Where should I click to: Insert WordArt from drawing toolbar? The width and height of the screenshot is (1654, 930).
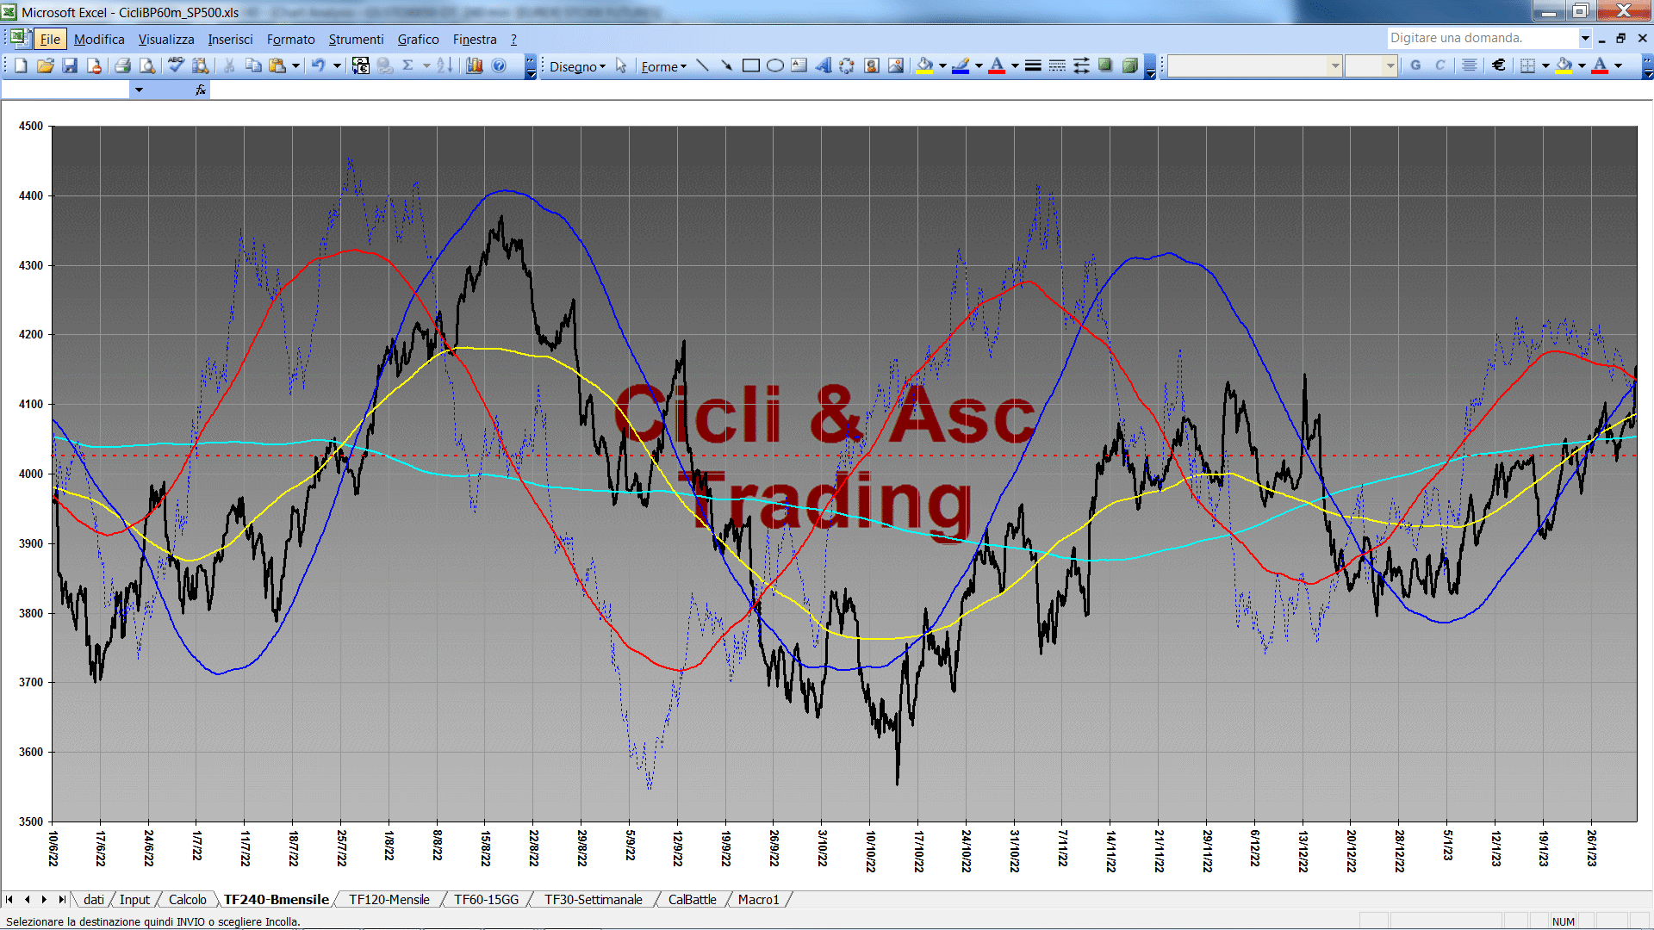823,65
